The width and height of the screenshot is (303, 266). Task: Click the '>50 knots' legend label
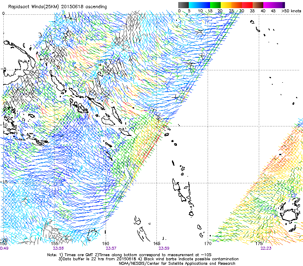(x=291, y=11)
